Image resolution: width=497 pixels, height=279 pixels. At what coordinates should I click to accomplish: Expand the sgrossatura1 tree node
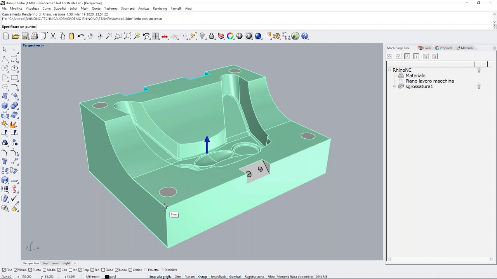pos(395,86)
